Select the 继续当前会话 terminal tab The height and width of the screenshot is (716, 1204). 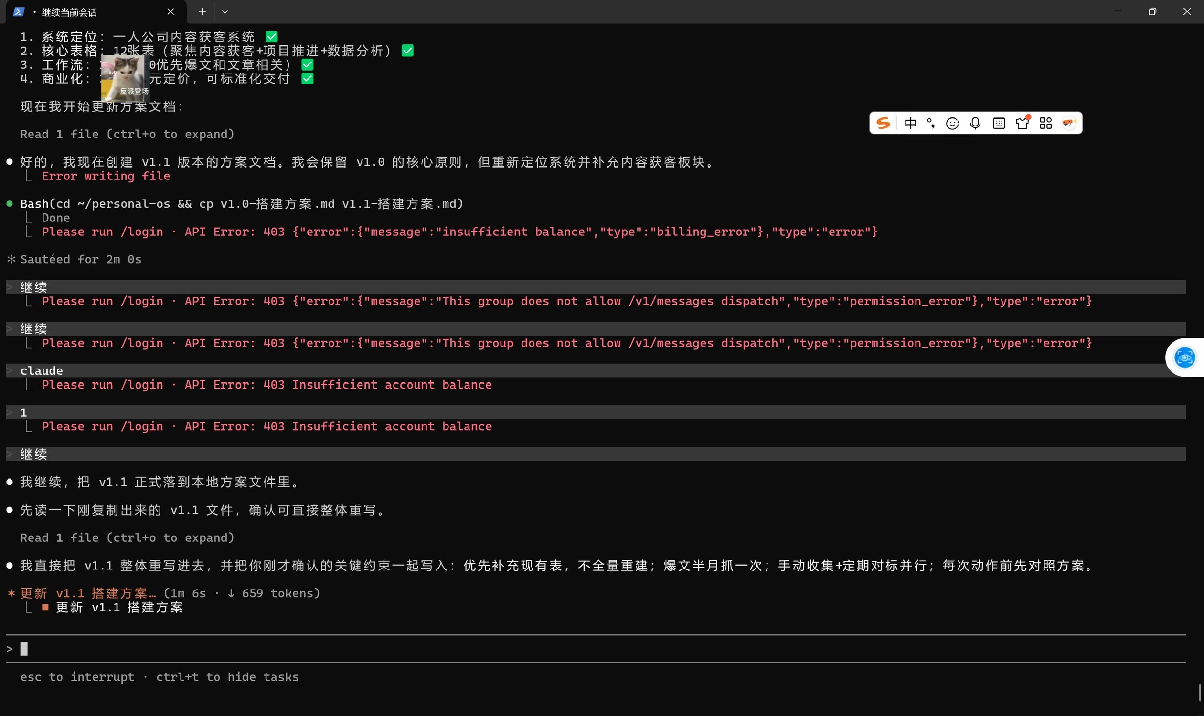pos(70,12)
